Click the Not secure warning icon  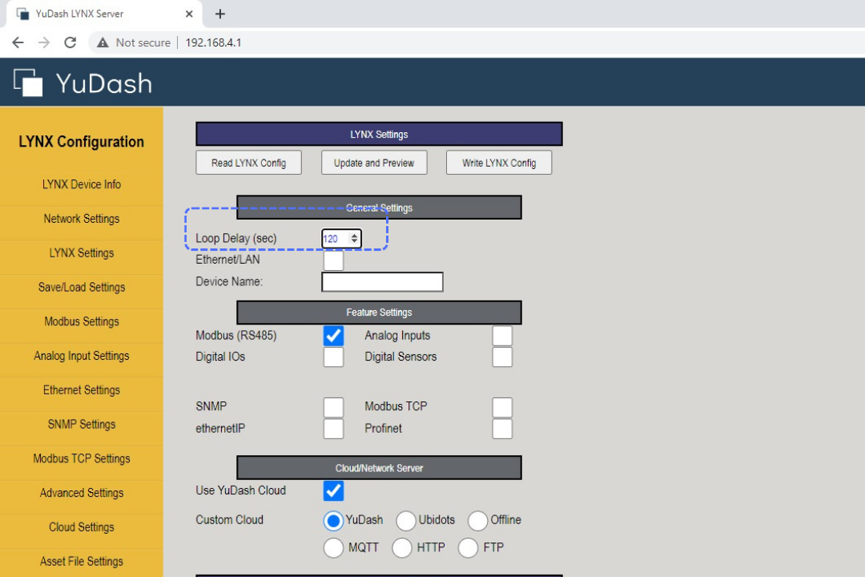click(x=103, y=42)
